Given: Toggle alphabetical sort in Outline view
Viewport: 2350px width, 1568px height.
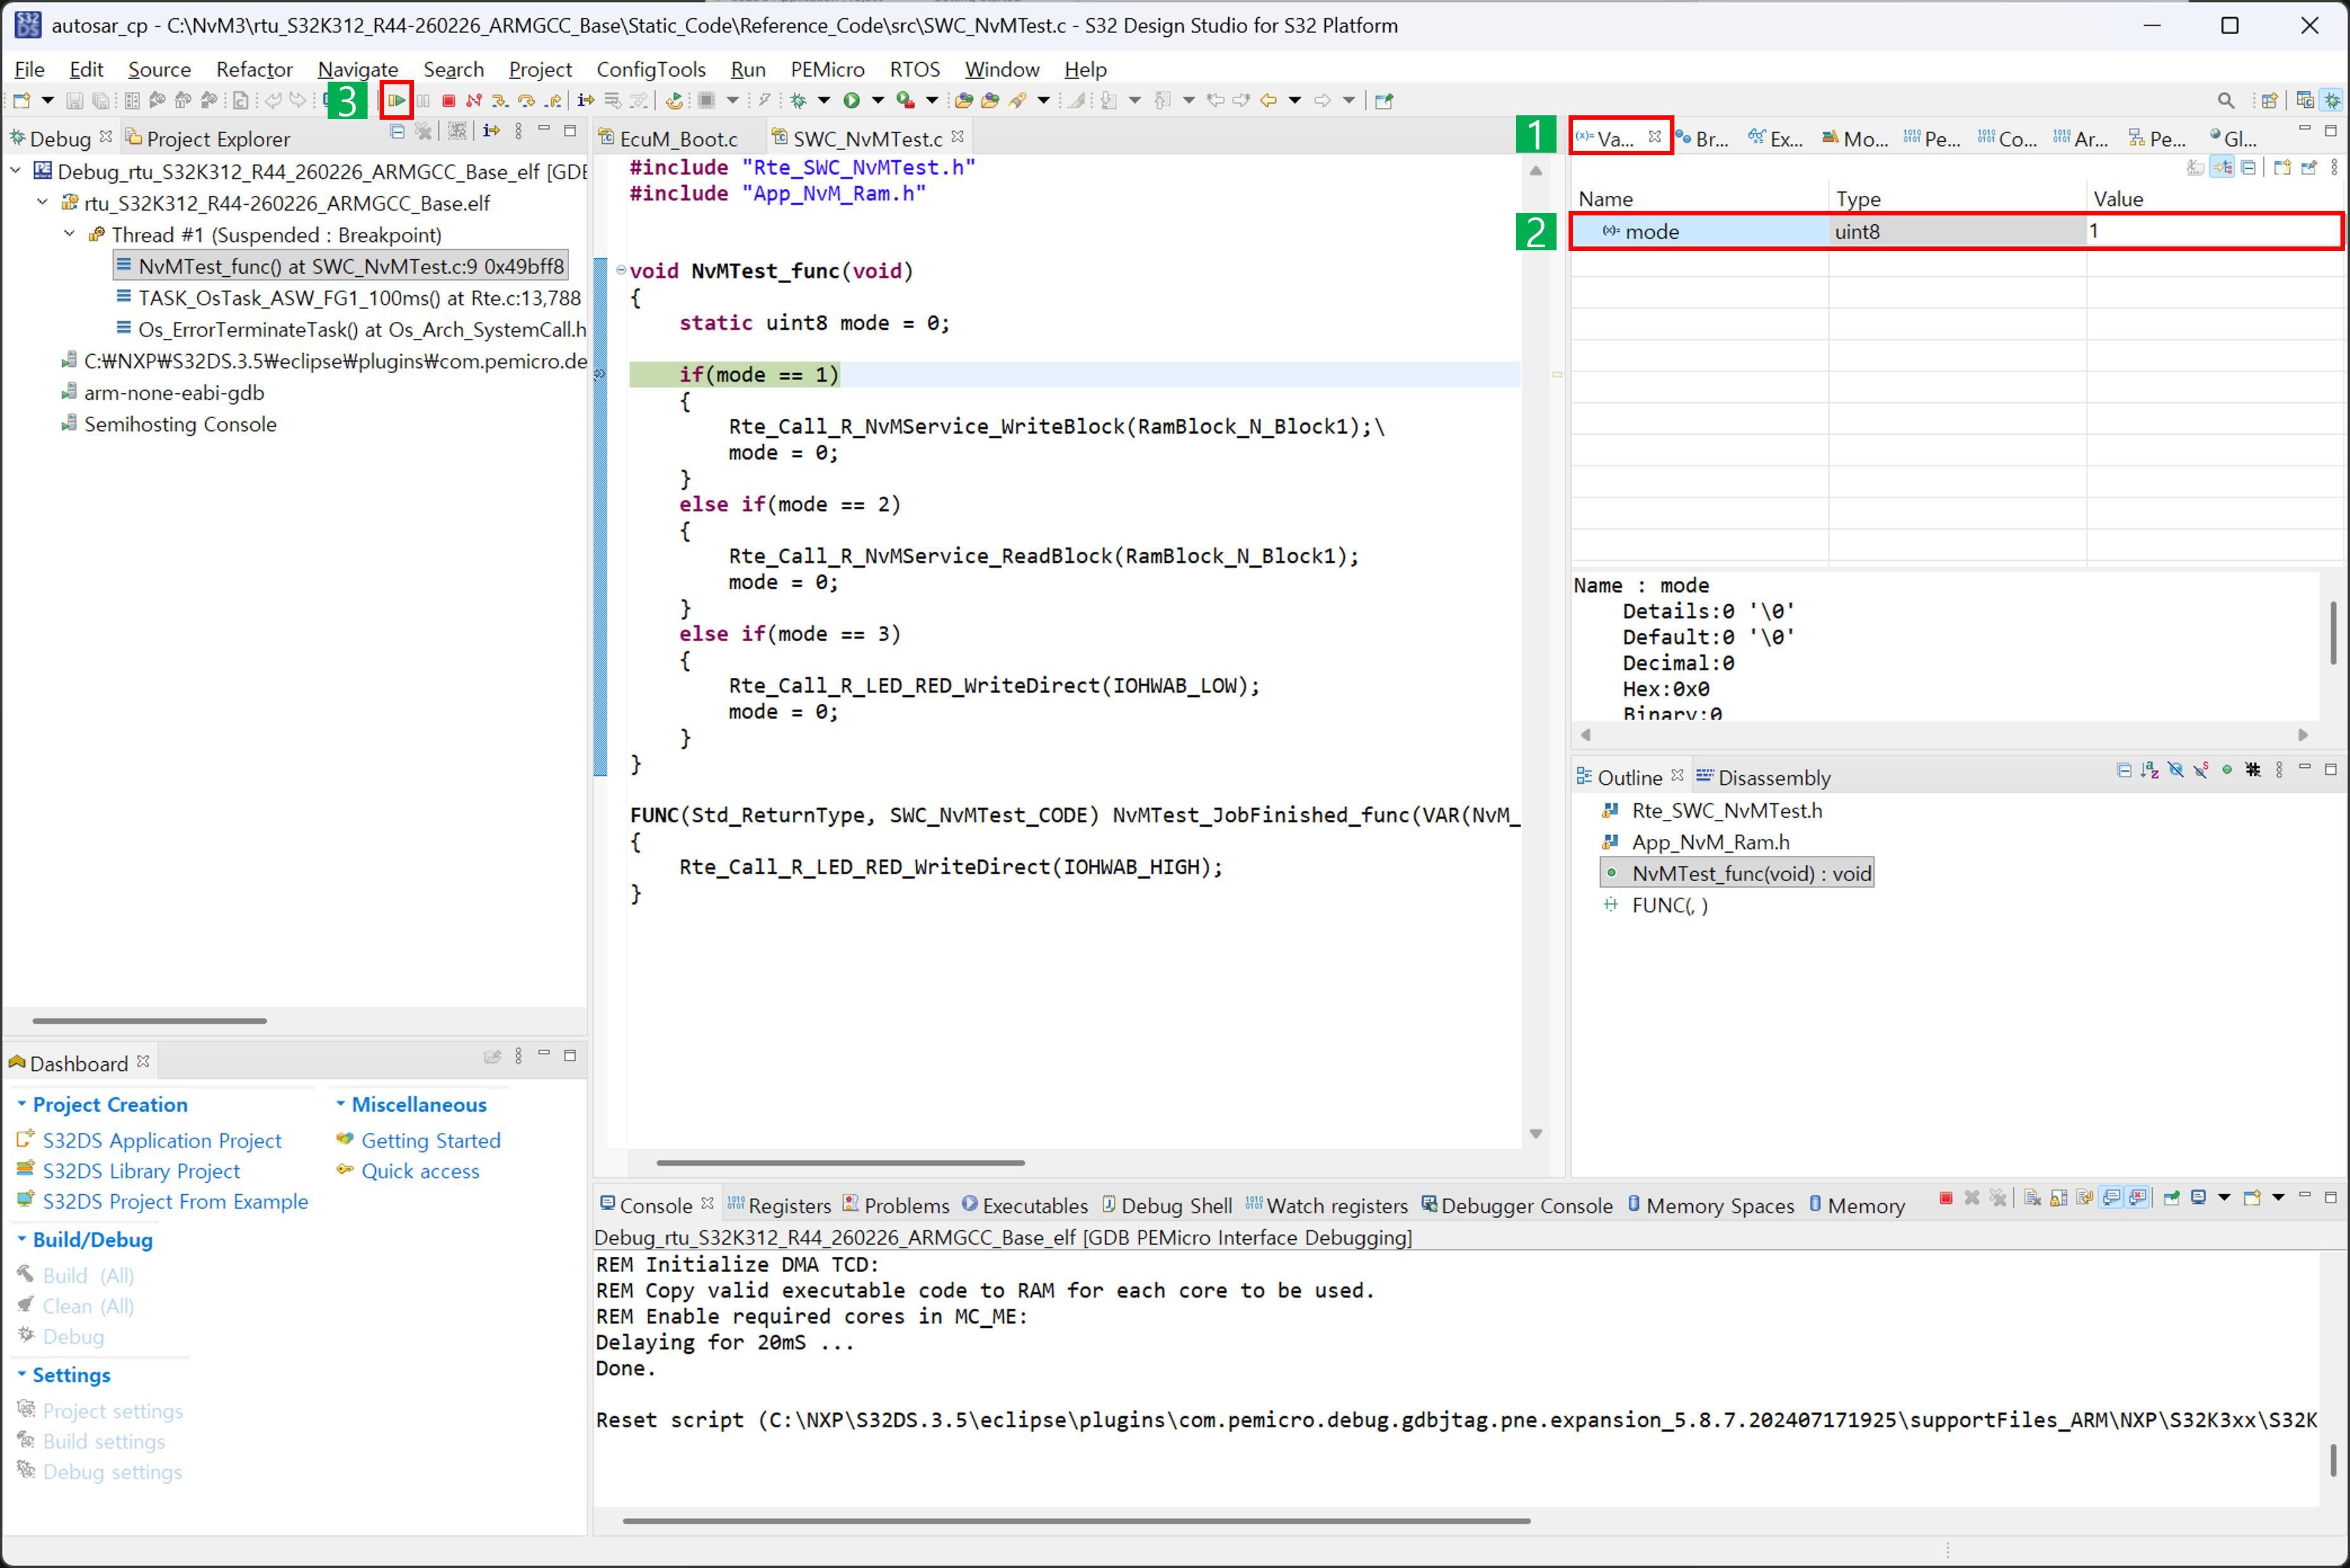Looking at the screenshot, I should coord(2150,770).
